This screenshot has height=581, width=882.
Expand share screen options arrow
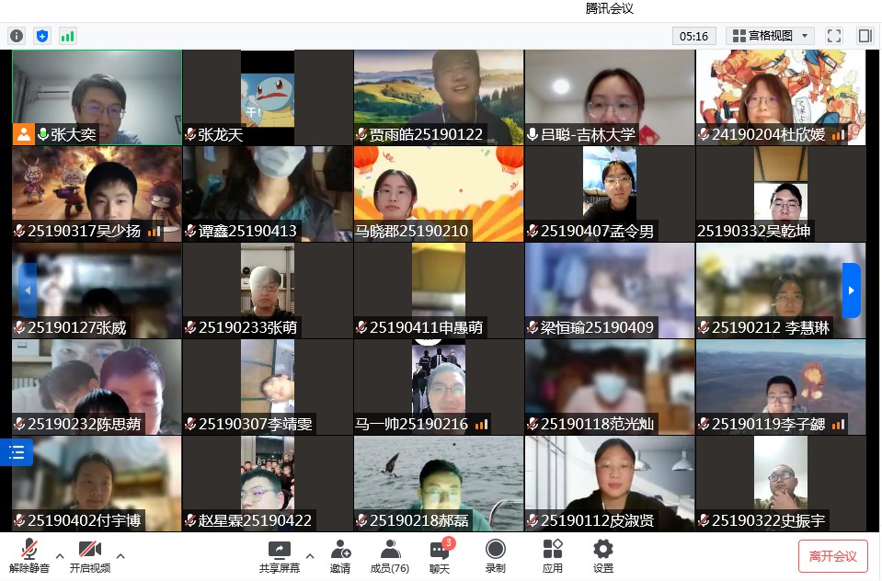pos(310,555)
